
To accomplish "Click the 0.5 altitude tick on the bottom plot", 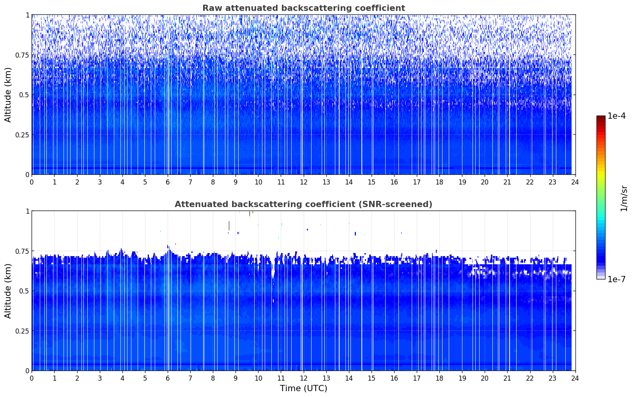I will (25, 291).
